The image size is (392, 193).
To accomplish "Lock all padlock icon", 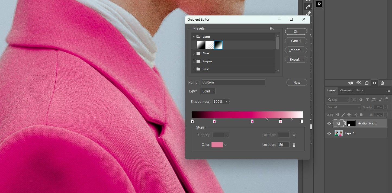I will coord(361,115).
